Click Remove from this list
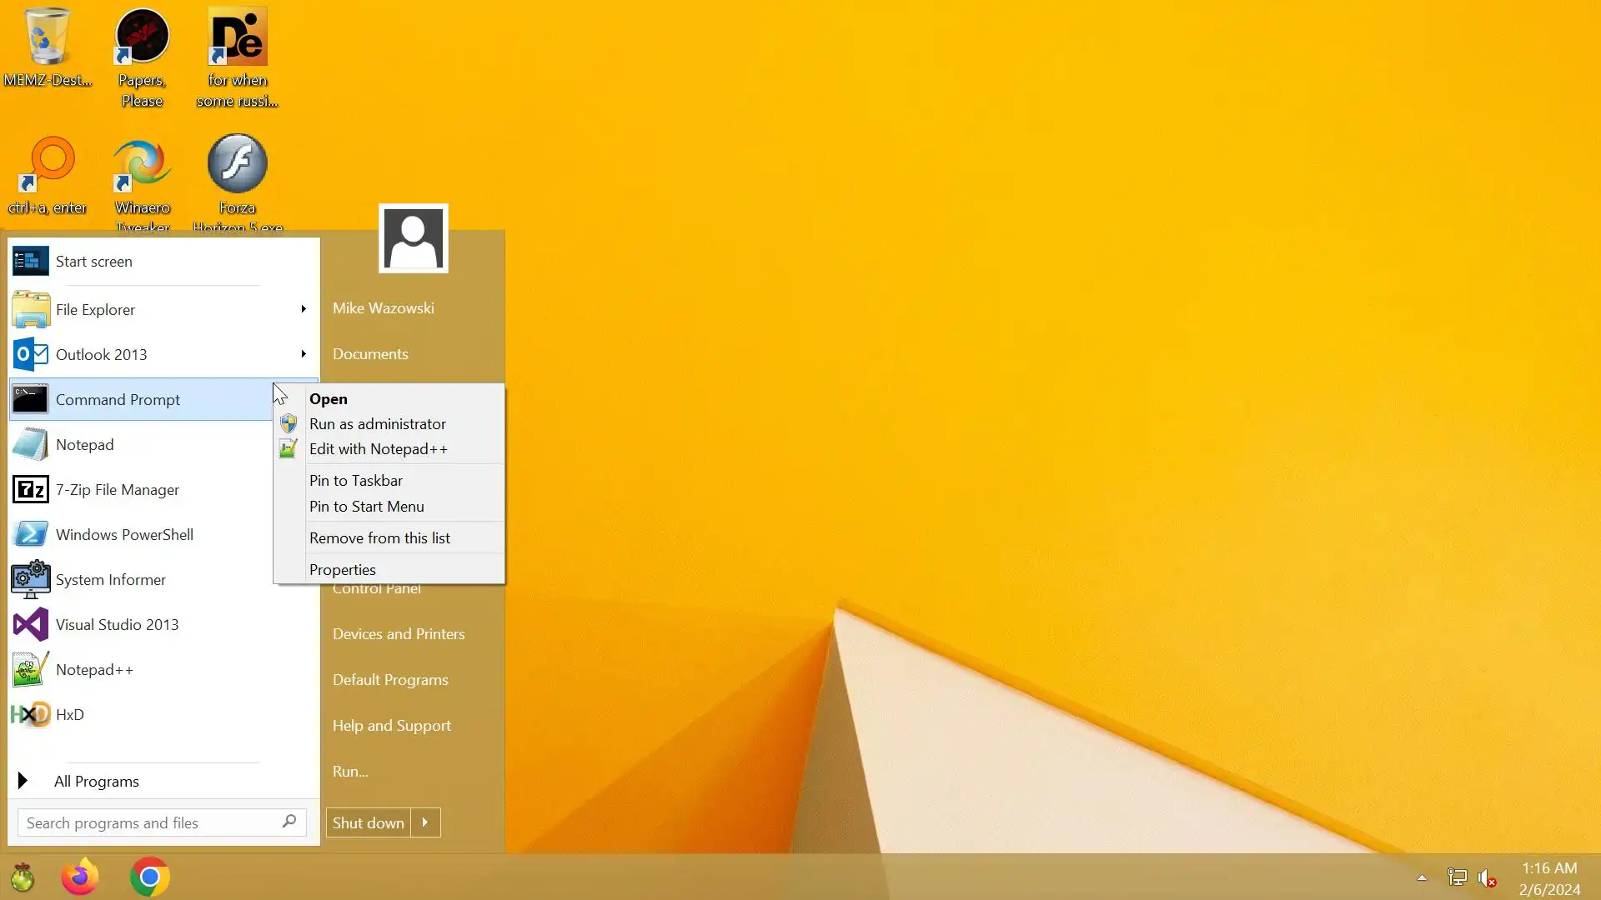The width and height of the screenshot is (1601, 900). tap(379, 538)
